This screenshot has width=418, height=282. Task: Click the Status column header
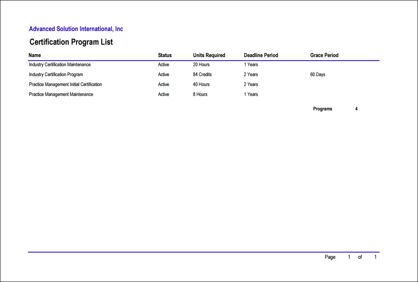click(165, 55)
